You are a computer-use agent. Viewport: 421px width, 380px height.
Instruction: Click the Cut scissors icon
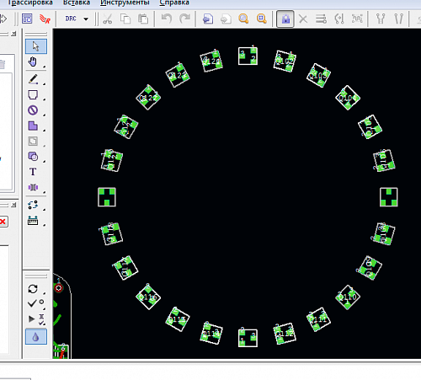(107, 19)
